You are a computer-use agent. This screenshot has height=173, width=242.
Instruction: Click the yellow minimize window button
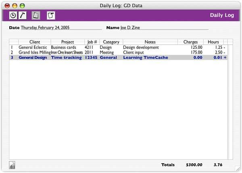coord(15,6)
